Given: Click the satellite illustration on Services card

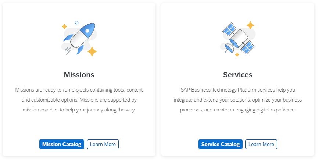Looking at the screenshot, I should 238,39.
